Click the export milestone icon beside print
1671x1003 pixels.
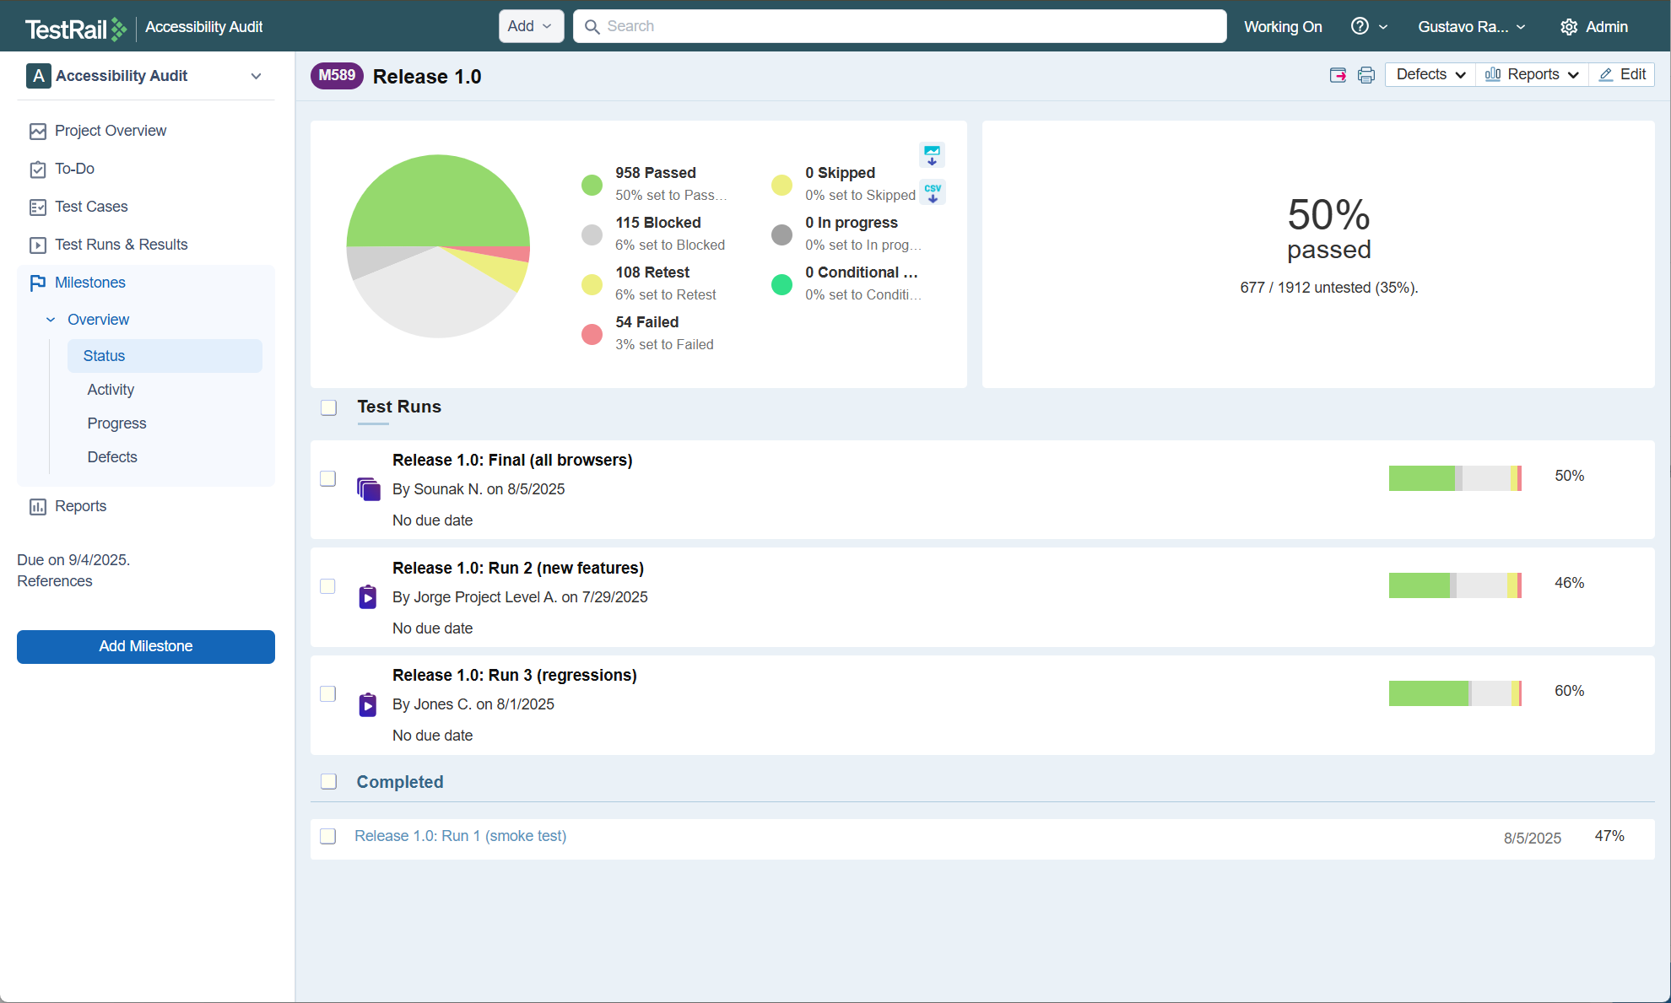point(1338,75)
